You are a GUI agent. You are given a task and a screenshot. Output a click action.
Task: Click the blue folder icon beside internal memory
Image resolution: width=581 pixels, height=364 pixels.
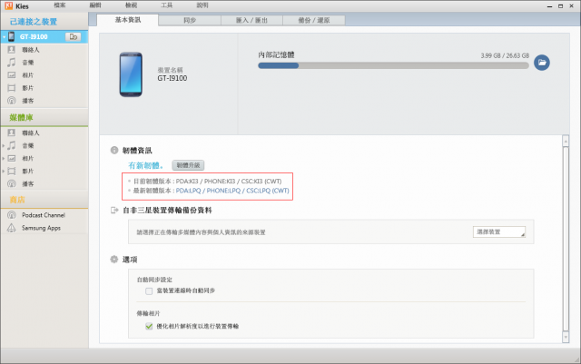[542, 63]
